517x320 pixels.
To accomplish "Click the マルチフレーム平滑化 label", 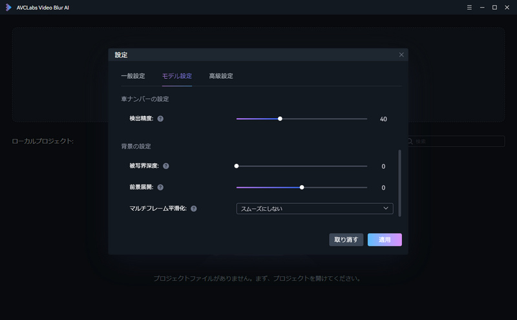I will (158, 208).
